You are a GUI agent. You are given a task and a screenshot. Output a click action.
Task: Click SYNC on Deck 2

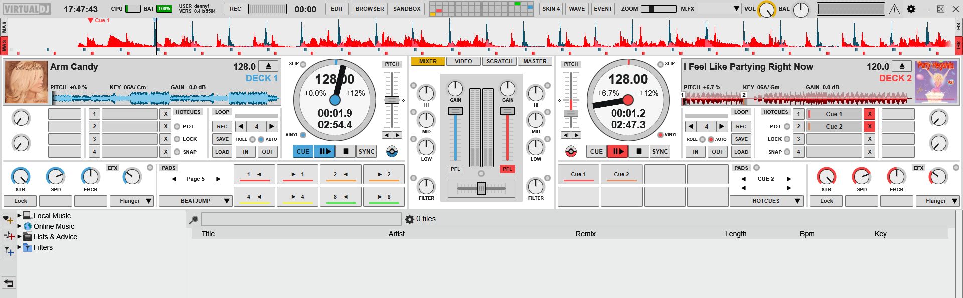click(x=660, y=151)
